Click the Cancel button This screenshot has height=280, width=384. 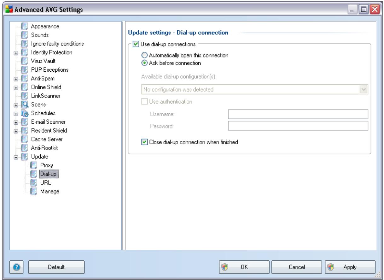296,267
